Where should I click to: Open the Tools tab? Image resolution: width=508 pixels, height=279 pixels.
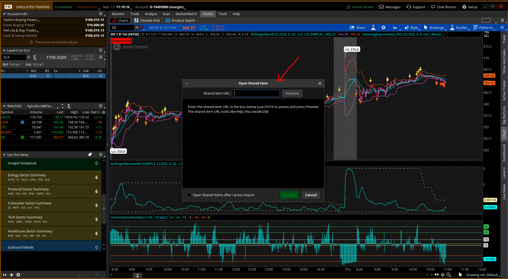222,14
